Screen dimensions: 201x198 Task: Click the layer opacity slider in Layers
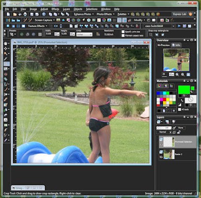[x=164, y=128]
